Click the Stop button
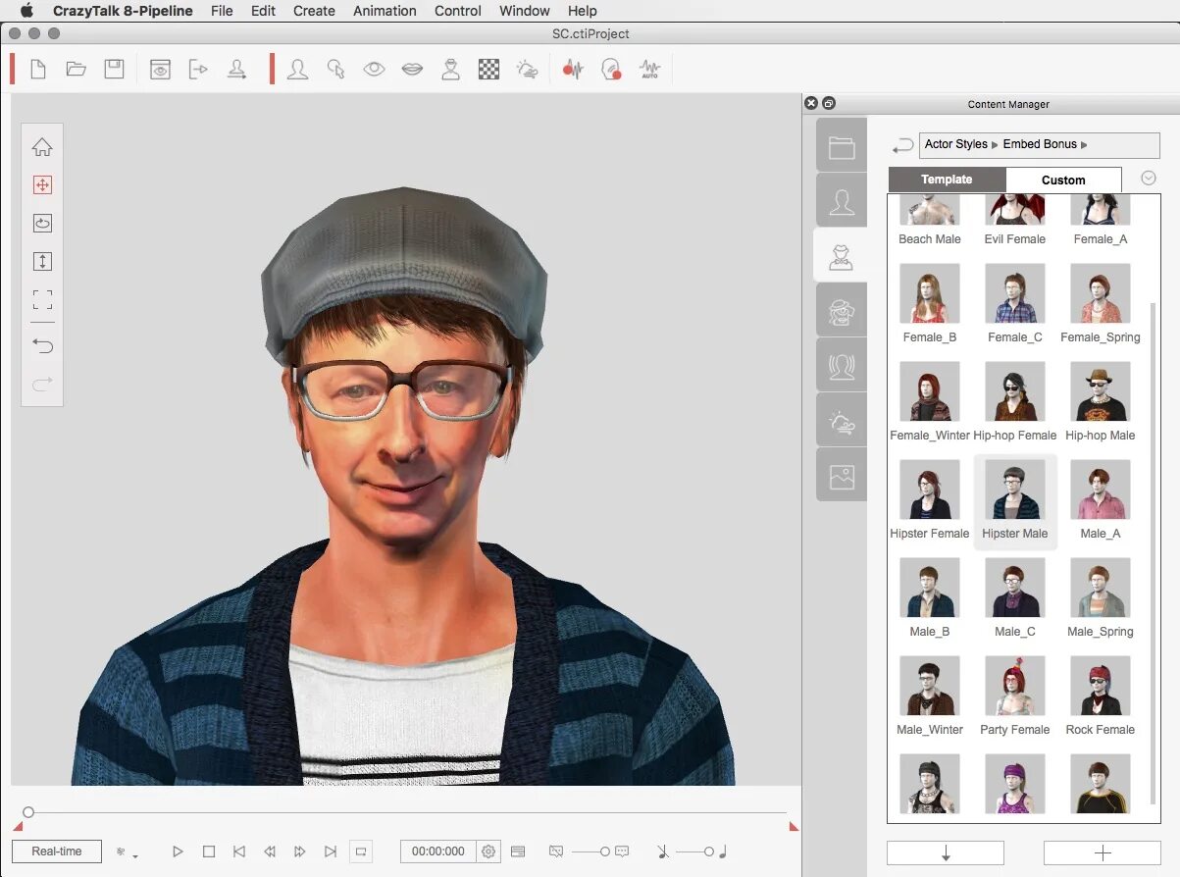 tap(209, 851)
